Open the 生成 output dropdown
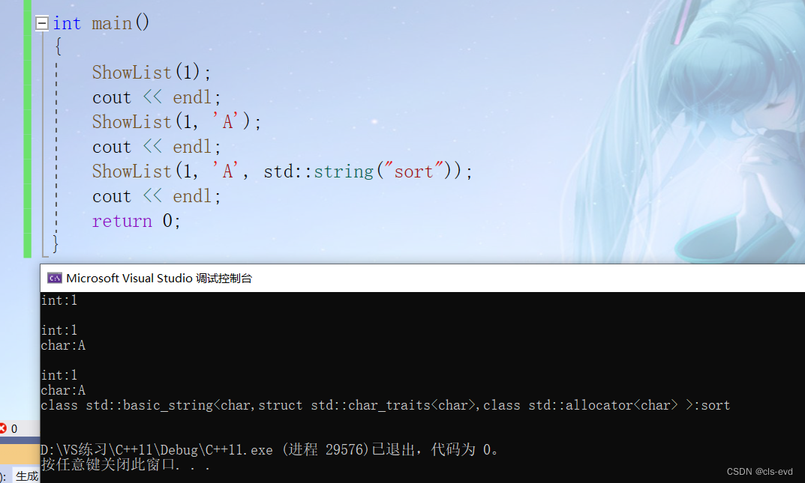805x483 pixels. click(x=27, y=476)
